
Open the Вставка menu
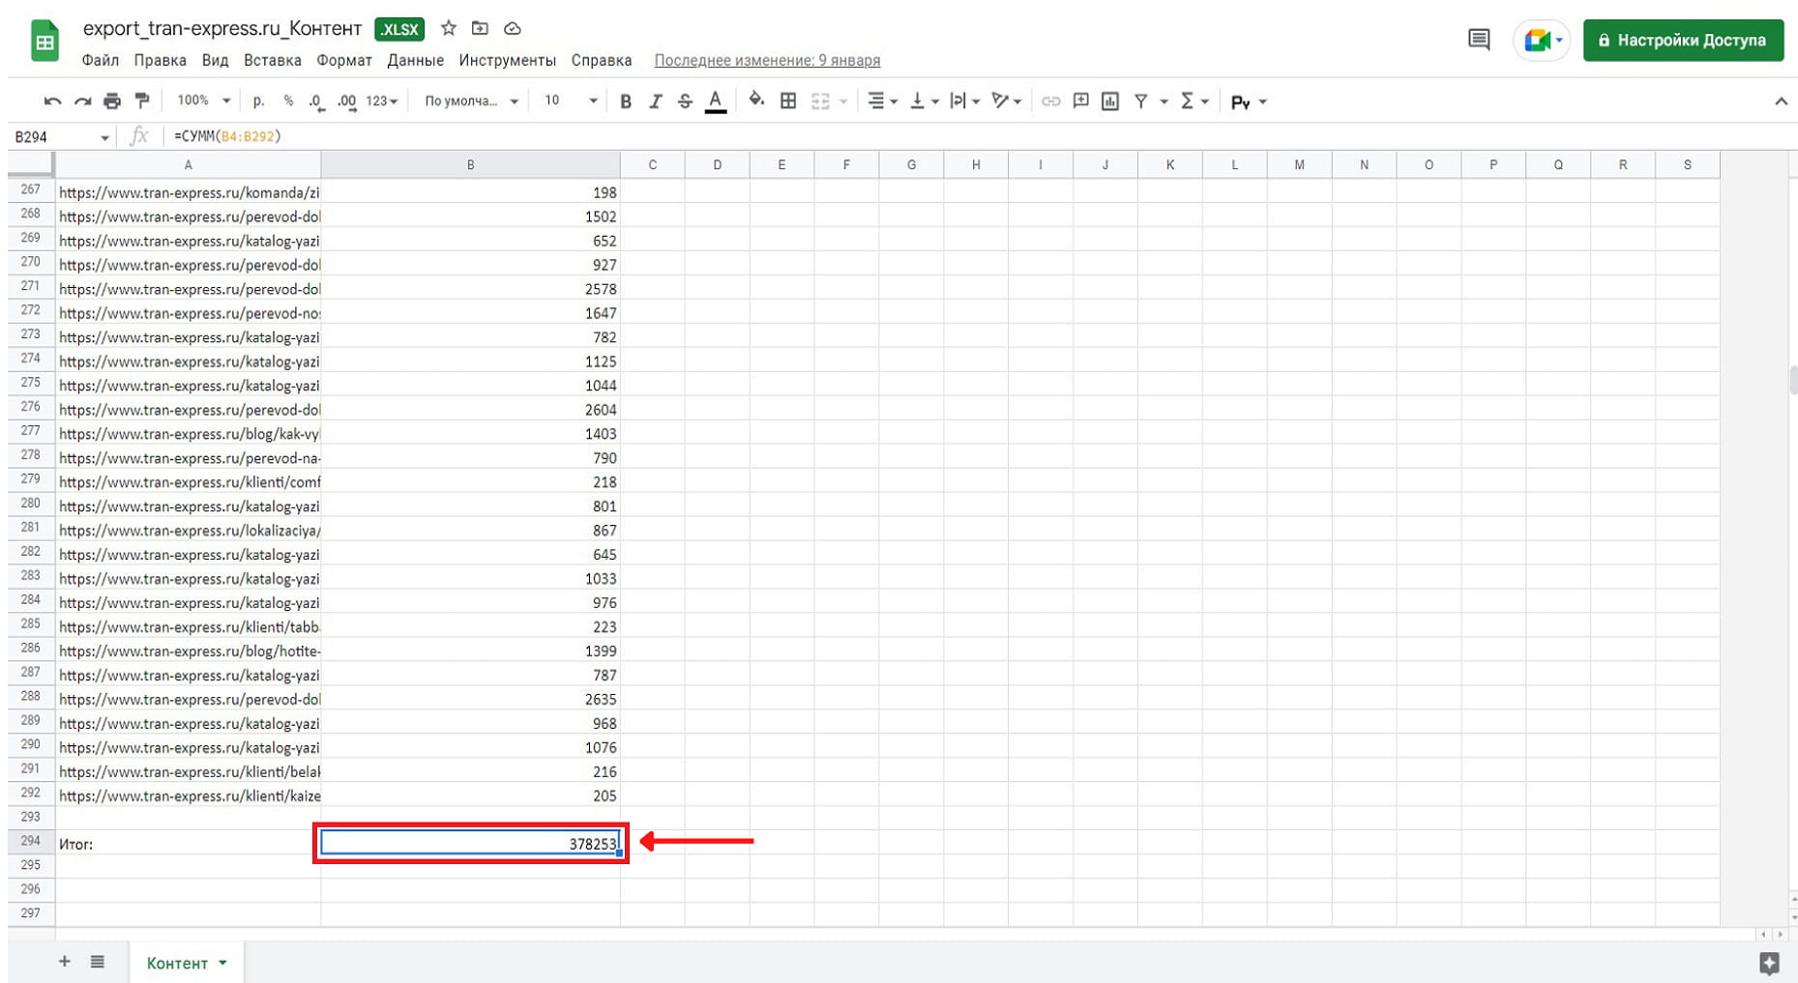(x=273, y=60)
